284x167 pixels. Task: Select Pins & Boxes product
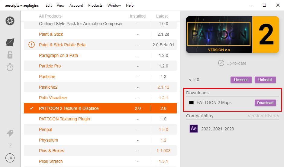(100, 151)
